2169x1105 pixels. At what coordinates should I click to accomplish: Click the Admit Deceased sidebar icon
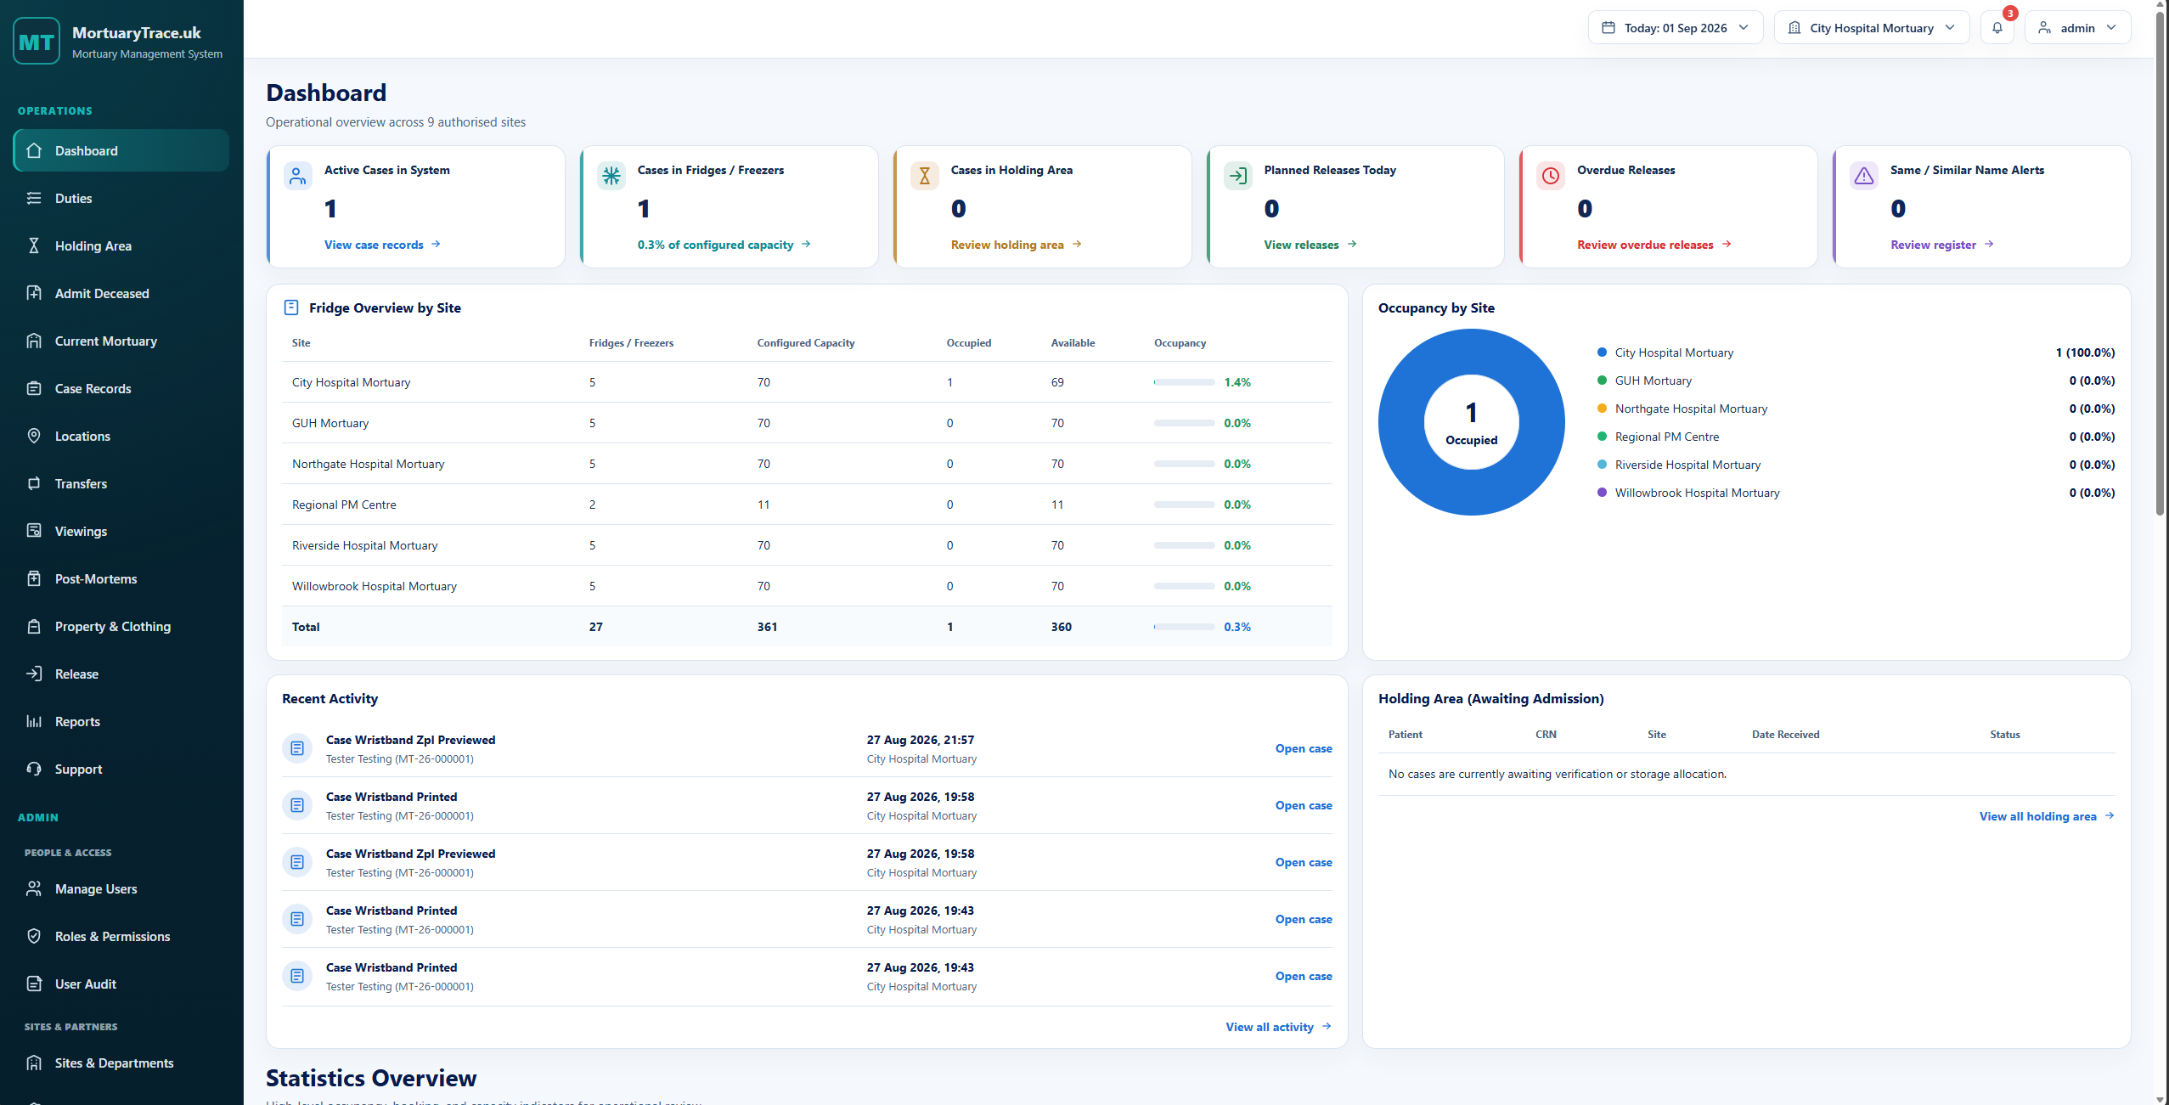coord(34,293)
